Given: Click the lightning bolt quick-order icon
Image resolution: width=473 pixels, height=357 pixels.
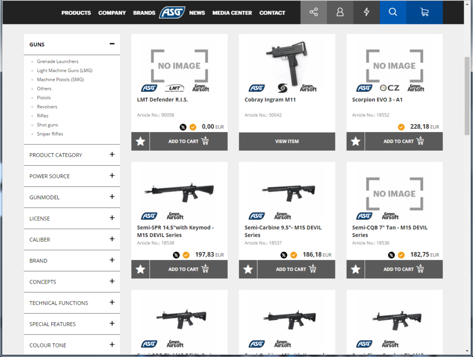Looking at the screenshot, I should pos(366,12).
